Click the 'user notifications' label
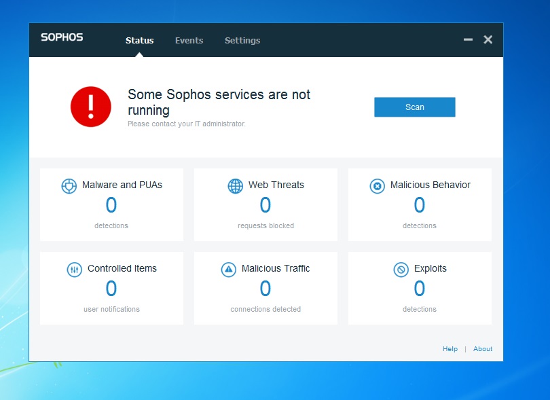Viewport: 550px width, 400px height. [x=111, y=309]
